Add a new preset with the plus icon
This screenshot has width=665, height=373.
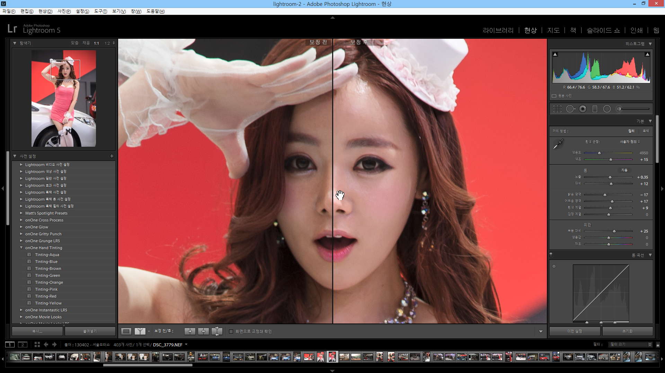coord(112,156)
